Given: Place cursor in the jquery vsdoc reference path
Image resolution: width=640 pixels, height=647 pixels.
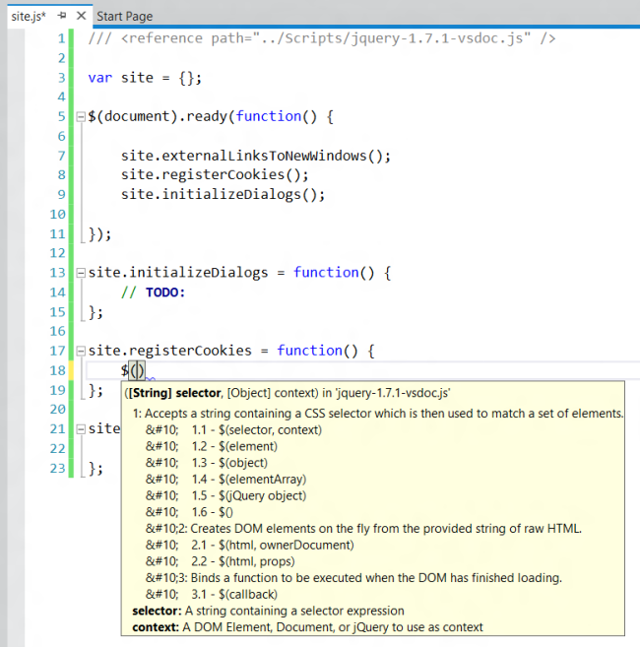Looking at the screenshot, I should [x=384, y=38].
